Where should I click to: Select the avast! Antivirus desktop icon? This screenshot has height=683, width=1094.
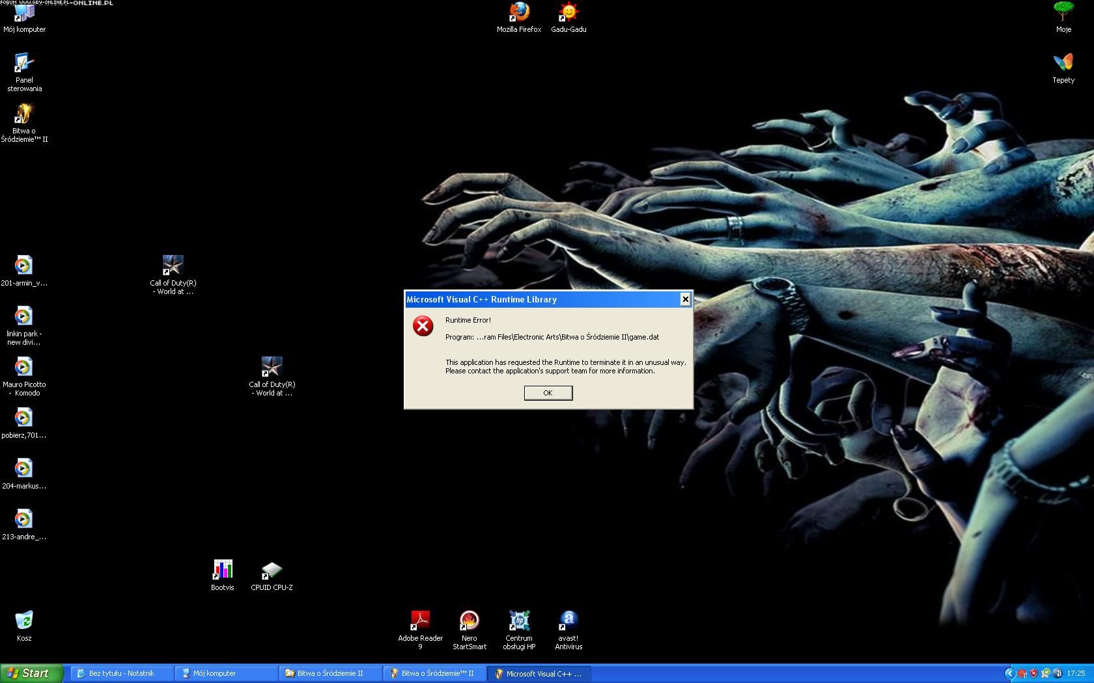(x=568, y=621)
